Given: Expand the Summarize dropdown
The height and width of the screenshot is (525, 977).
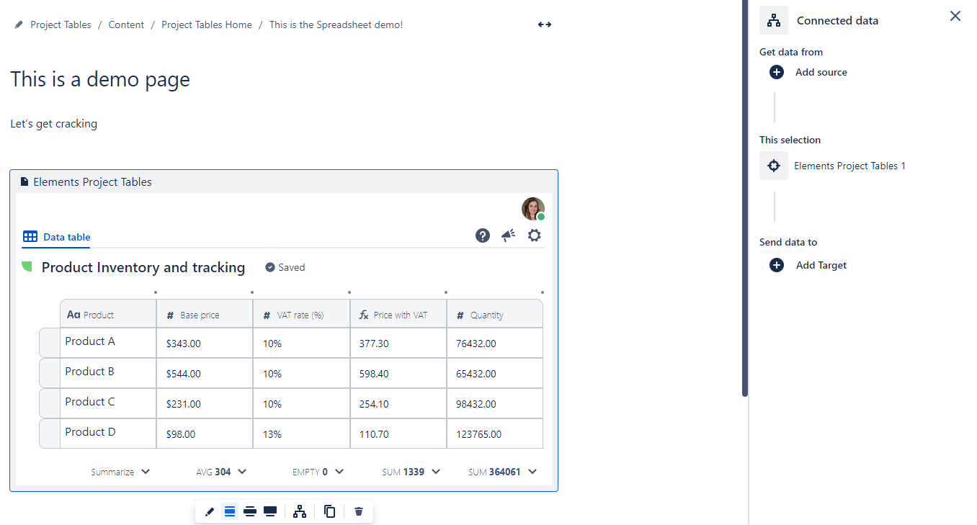Looking at the screenshot, I should 120,472.
